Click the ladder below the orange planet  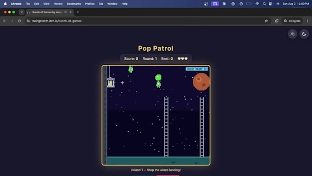coord(202,127)
